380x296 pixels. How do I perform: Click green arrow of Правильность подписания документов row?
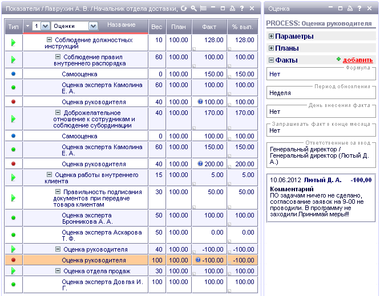point(13,198)
